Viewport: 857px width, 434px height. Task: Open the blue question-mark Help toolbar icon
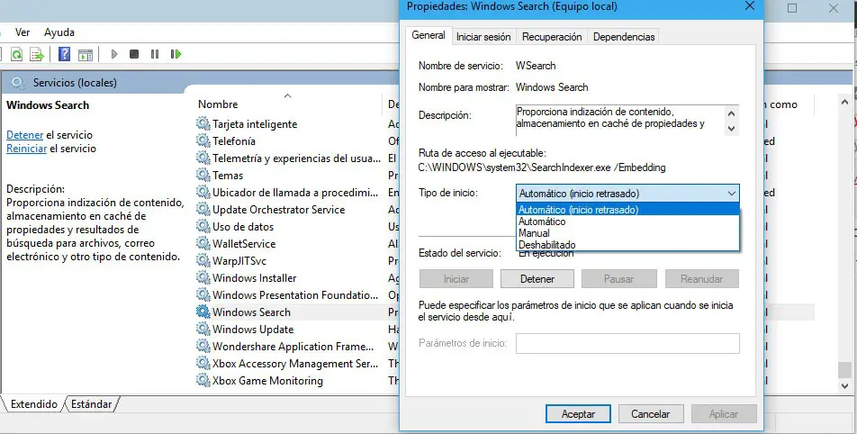point(64,54)
